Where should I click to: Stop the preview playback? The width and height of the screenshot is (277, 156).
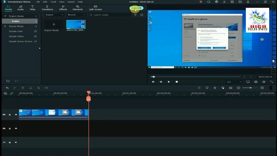tap(177, 82)
